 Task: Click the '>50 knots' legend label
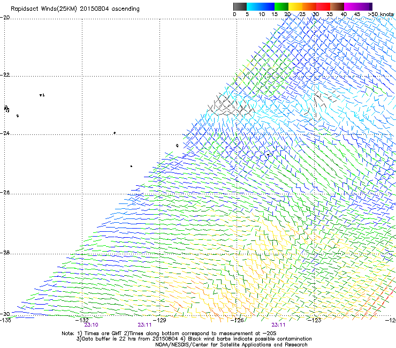coord(380,14)
